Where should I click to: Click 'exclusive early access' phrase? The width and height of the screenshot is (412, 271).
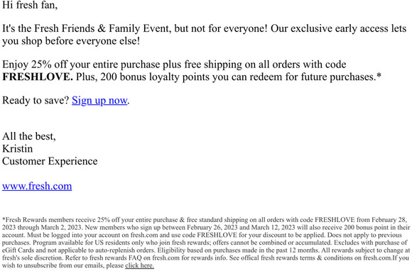(340, 28)
